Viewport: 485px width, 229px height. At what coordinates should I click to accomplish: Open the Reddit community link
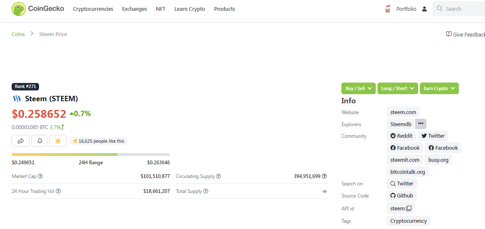(402, 136)
